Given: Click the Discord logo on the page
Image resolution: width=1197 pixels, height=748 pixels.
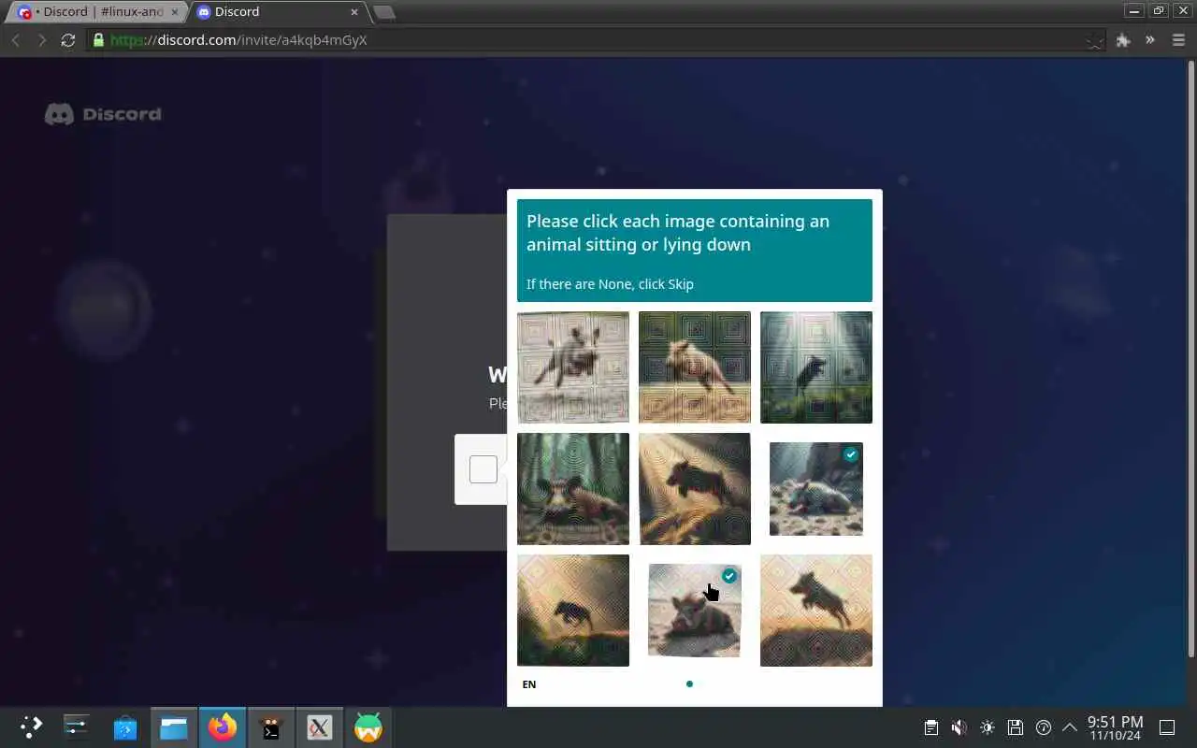Looking at the screenshot, I should point(103,114).
